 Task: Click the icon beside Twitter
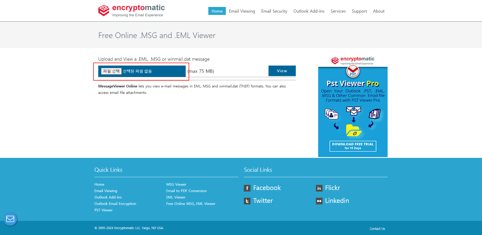(x=247, y=201)
